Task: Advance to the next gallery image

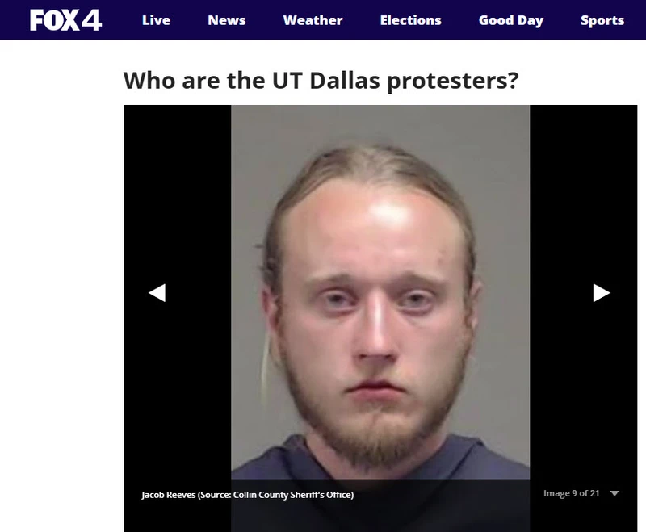Action: [602, 293]
